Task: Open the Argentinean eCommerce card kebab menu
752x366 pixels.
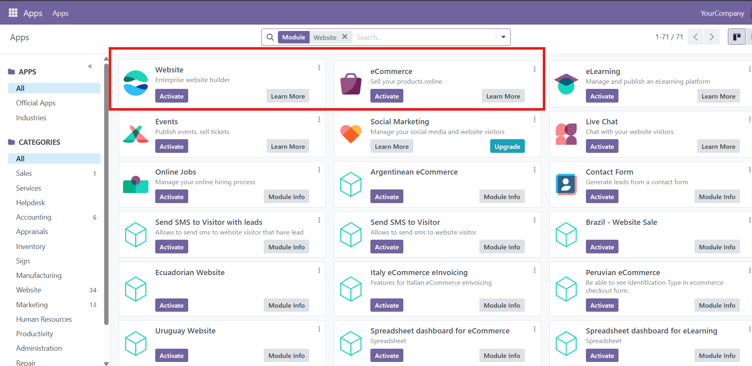Action: click(534, 170)
